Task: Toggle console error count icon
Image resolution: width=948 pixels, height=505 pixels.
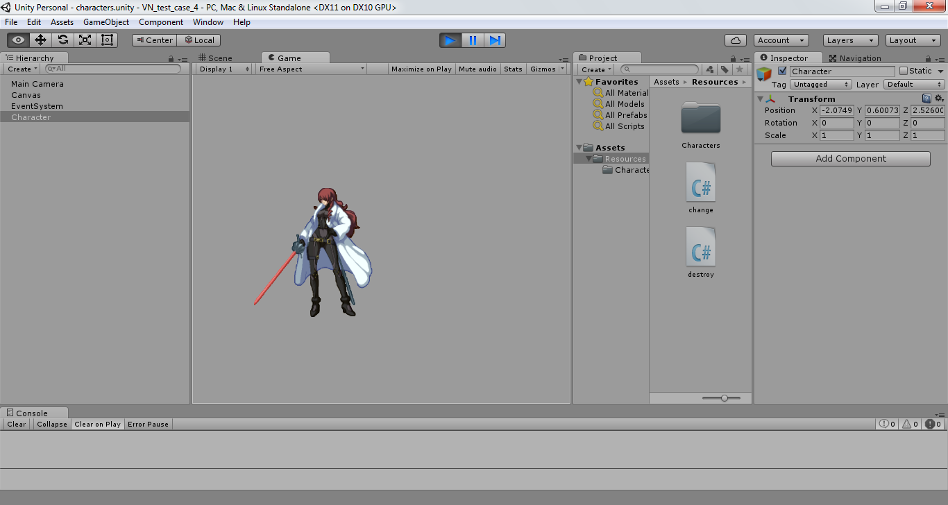Action: click(933, 424)
